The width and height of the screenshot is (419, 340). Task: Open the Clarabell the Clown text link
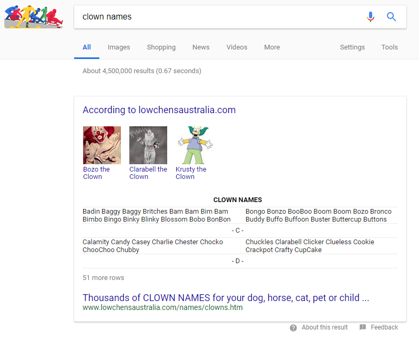[148, 173]
